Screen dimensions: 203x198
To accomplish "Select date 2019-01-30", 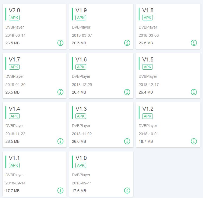I will click(x=15, y=85).
